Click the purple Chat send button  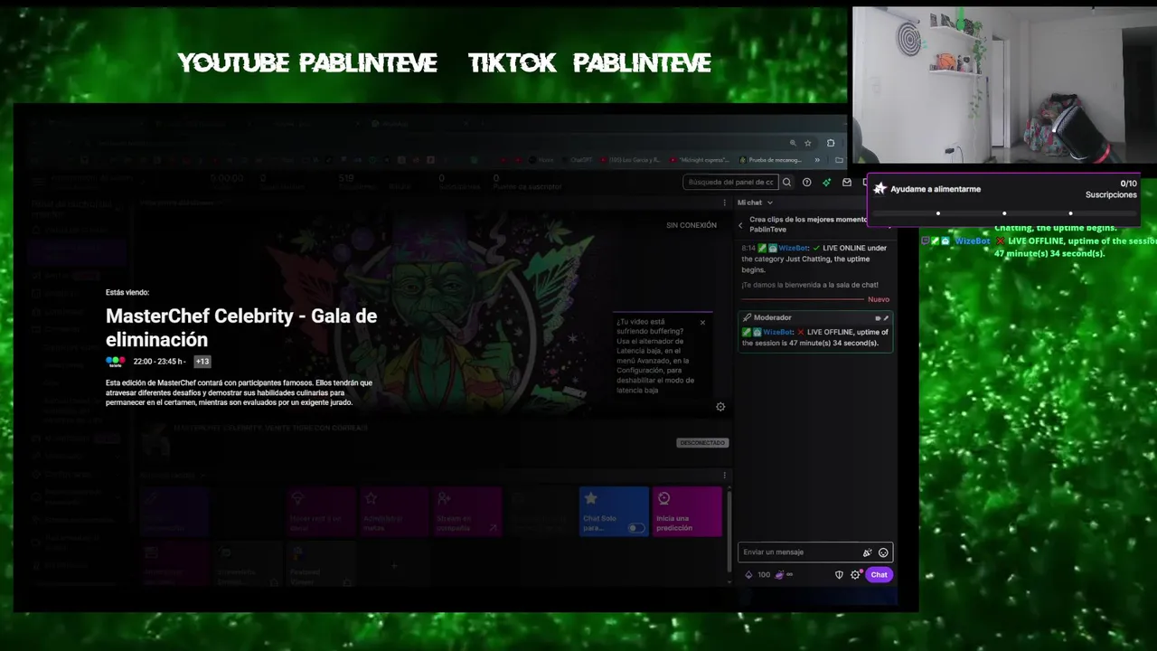tap(879, 575)
